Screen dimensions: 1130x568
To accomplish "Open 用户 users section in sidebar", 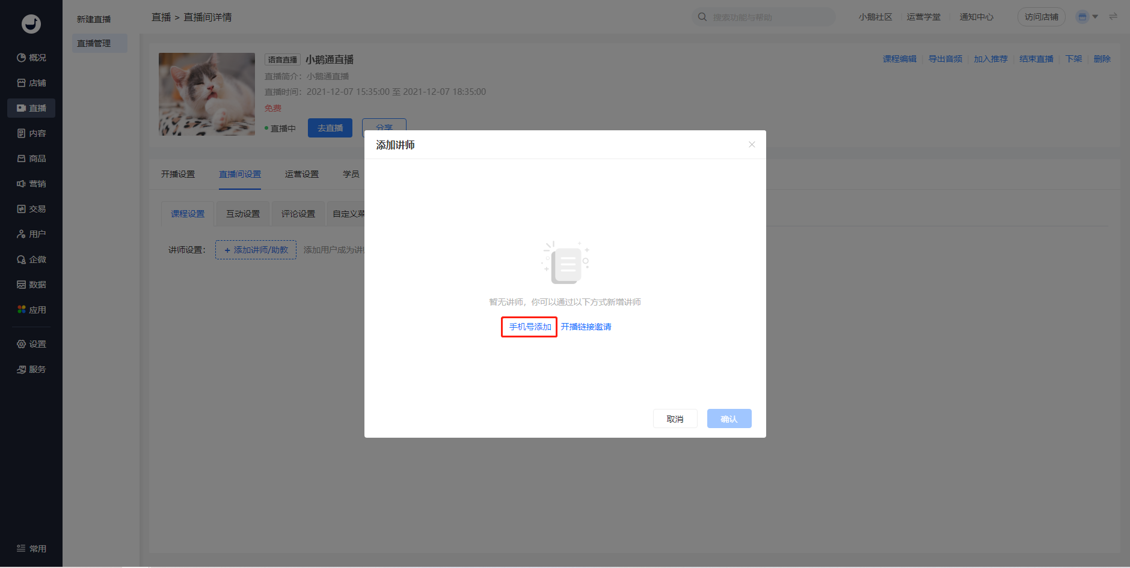I will click(31, 234).
